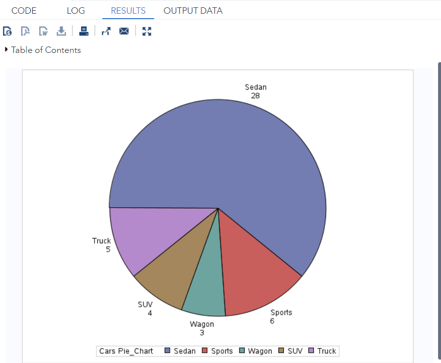The image size is (441, 363).
Task: Download results as an HTML file
Action: [7, 31]
